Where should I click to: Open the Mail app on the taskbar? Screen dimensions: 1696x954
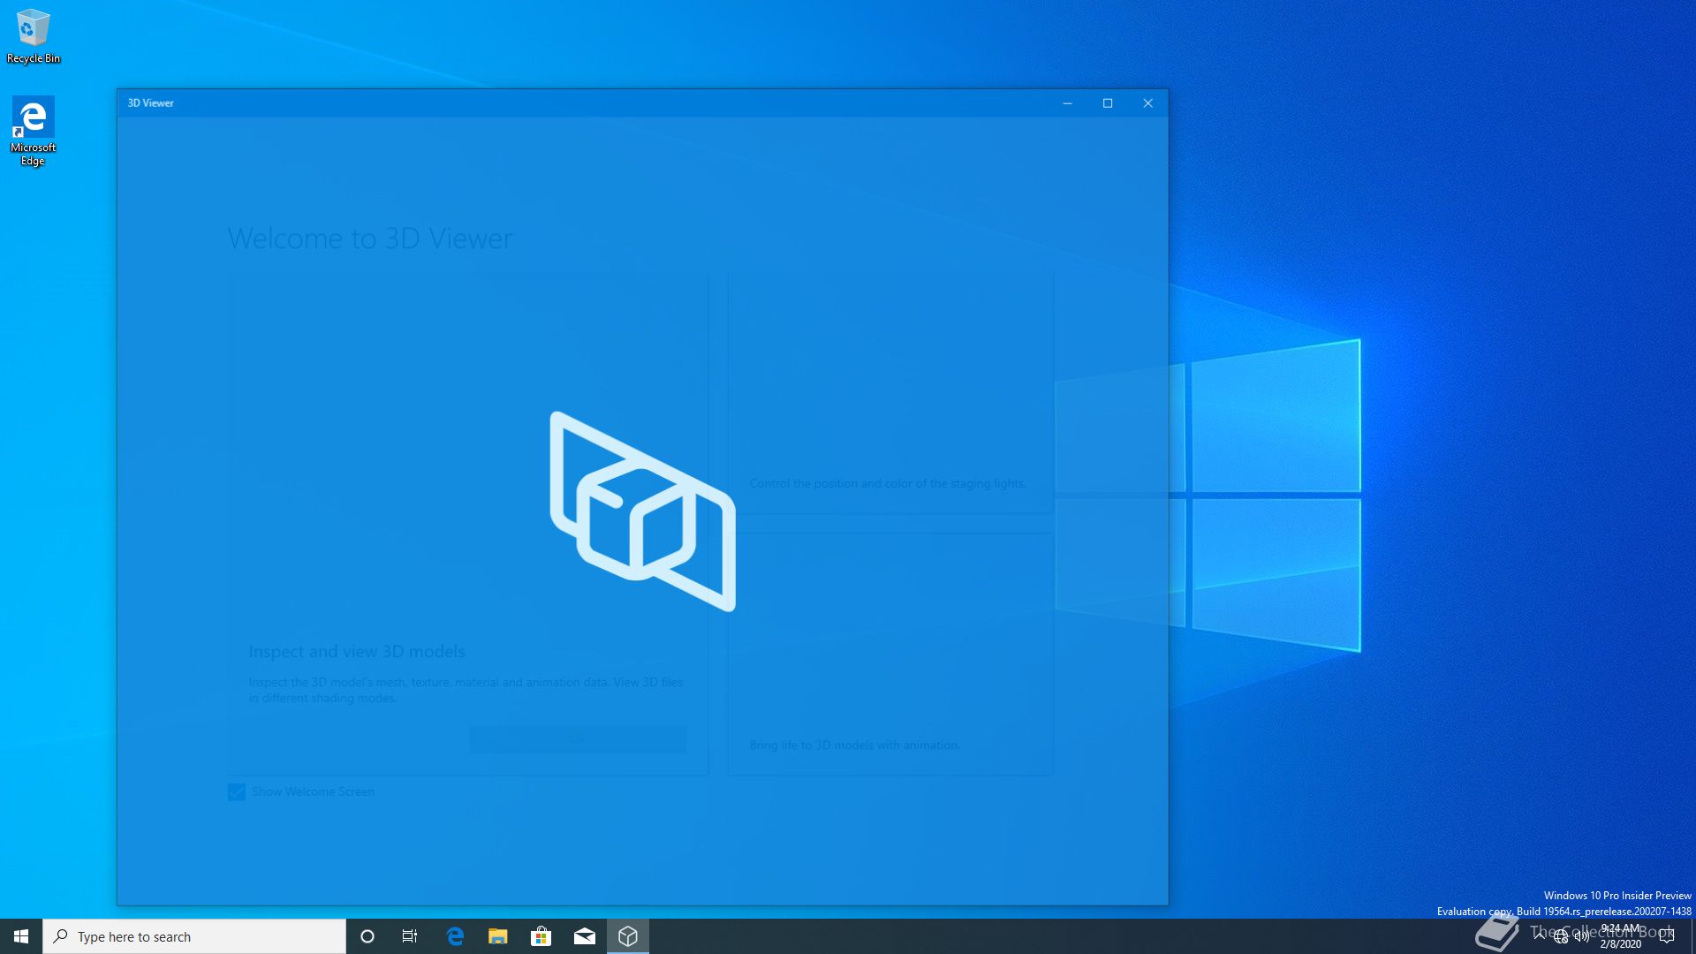click(x=585, y=936)
